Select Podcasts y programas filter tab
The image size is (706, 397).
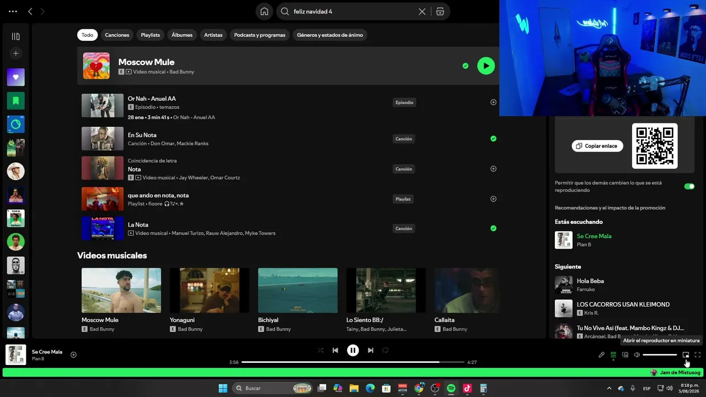pos(260,35)
